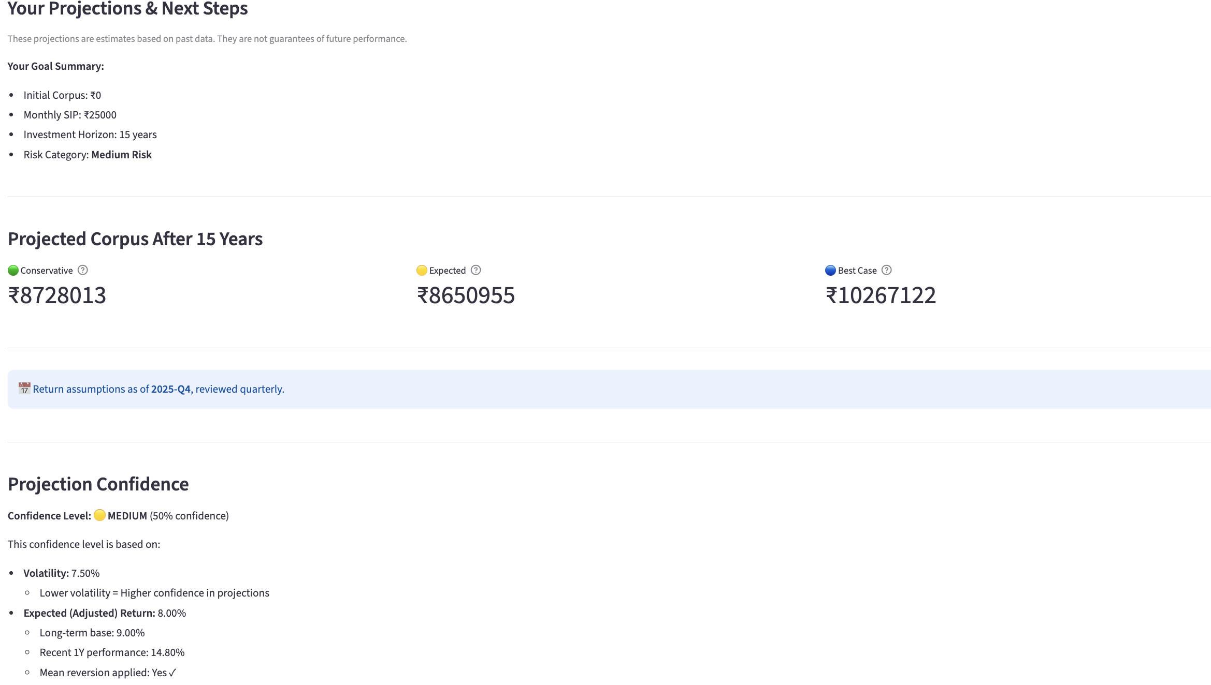Click the blue Best Case circle indicator
This screenshot has height=685, width=1211.
(x=831, y=271)
